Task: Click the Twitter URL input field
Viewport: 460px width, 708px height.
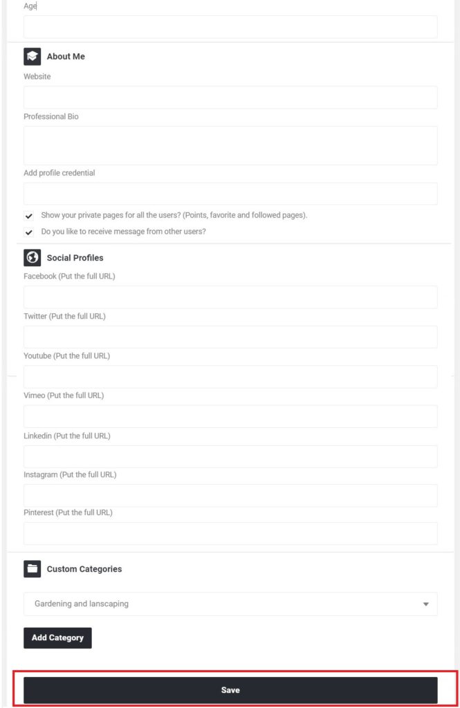Action: [230, 337]
